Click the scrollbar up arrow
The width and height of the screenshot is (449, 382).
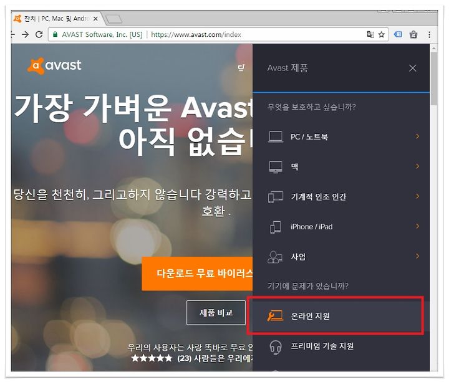point(433,48)
